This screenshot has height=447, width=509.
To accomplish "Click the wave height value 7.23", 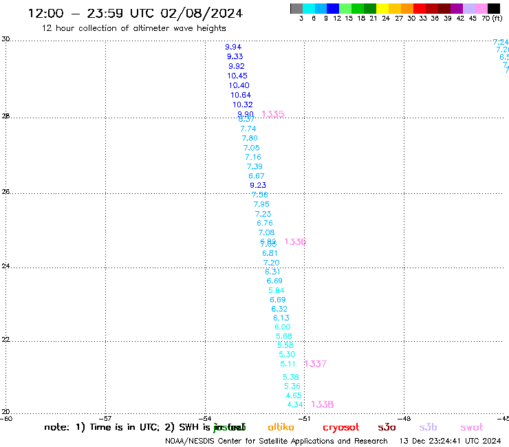I will (263, 215).
